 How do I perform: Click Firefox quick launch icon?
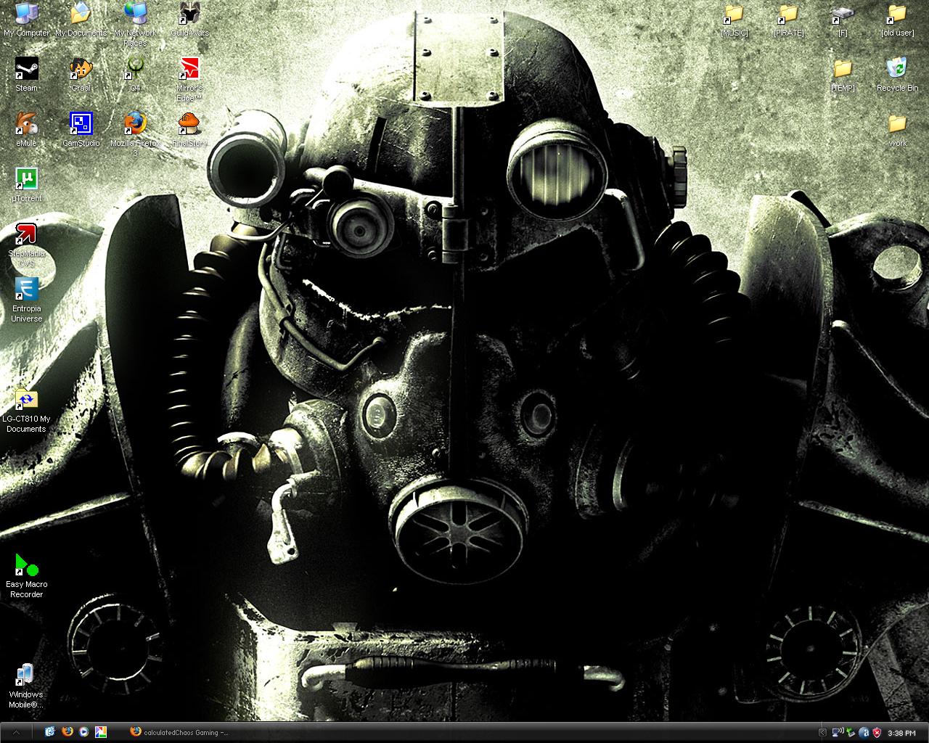pyautogui.click(x=67, y=732)
